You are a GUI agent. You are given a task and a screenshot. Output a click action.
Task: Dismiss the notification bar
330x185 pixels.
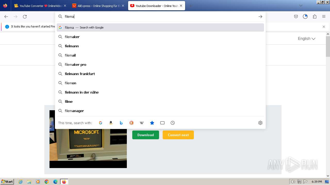(x=324, y=27)
